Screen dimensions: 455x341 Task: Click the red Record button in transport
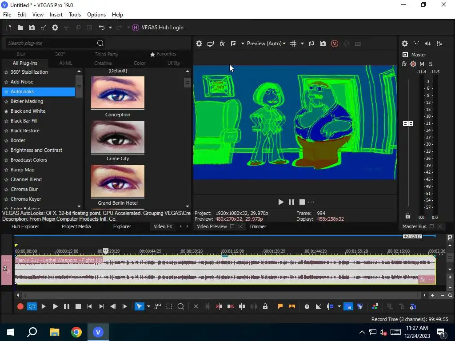20,306
